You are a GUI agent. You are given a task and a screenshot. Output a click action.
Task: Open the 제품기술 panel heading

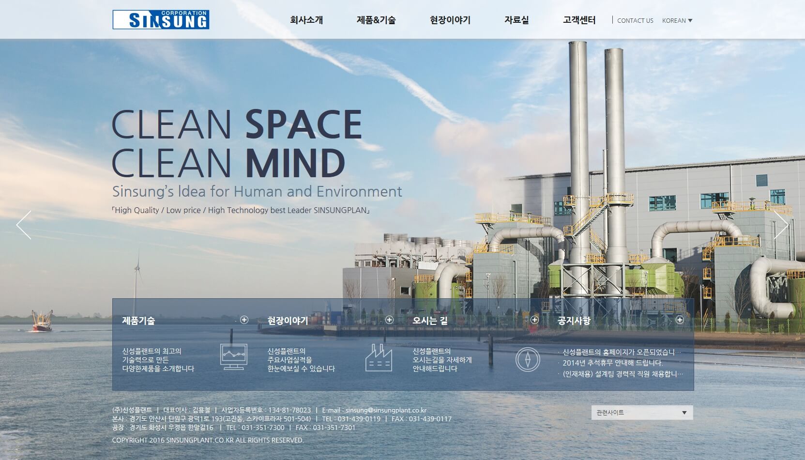138,321
